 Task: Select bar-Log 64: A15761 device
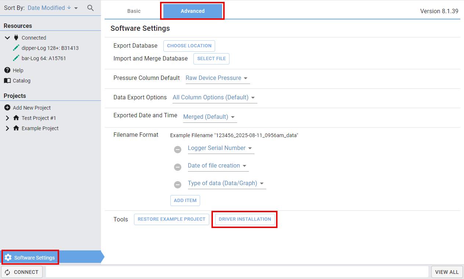(x=44, y=58)
